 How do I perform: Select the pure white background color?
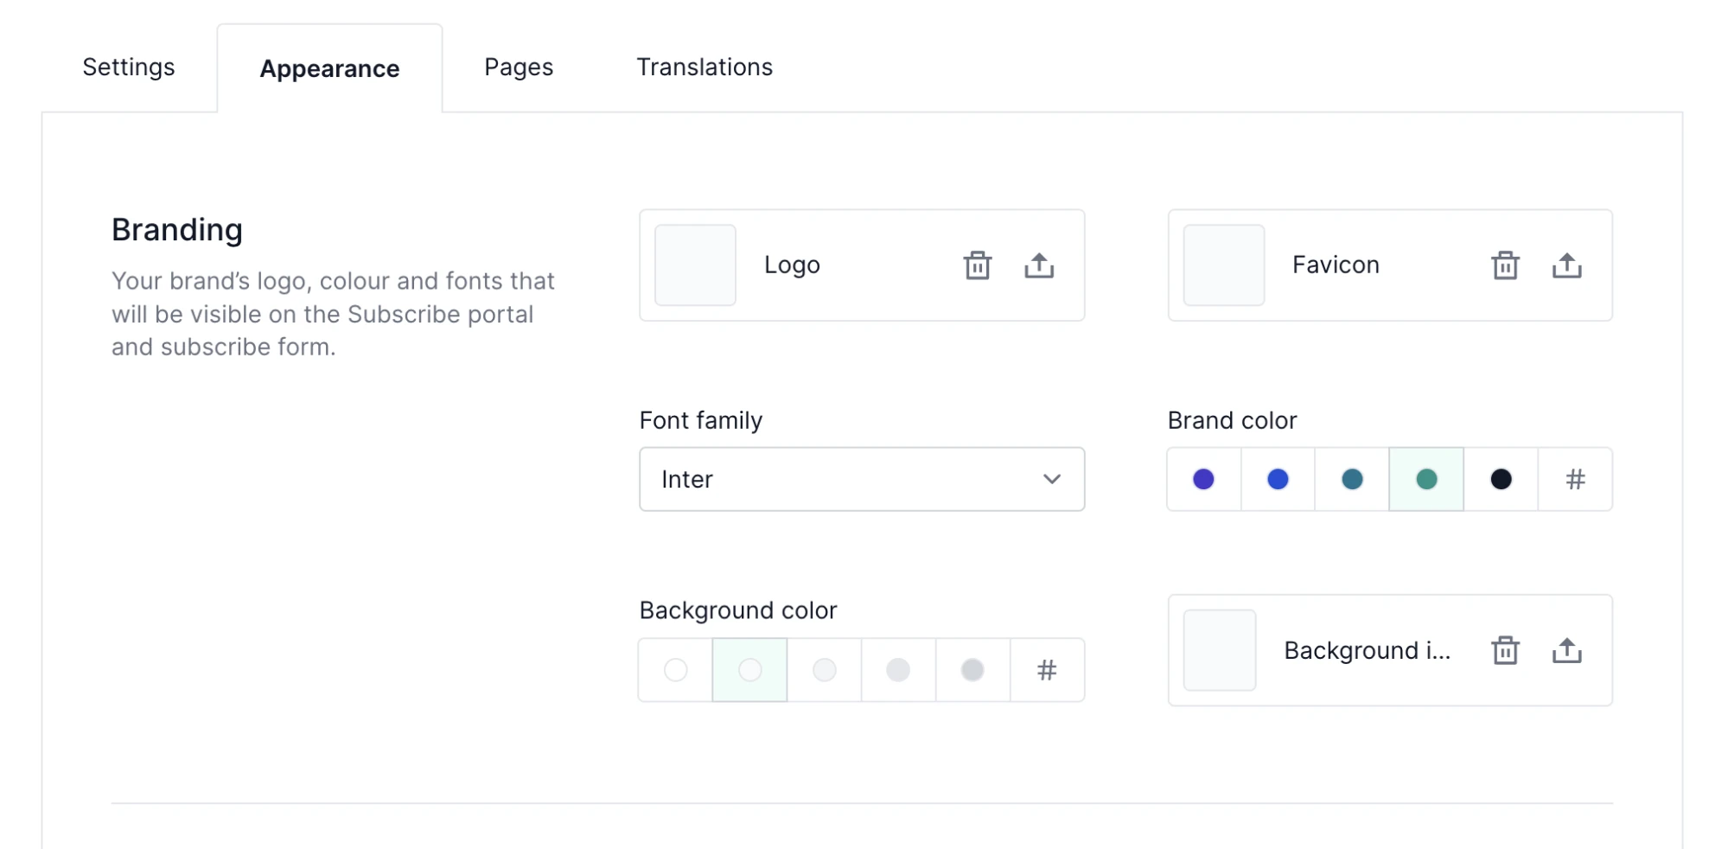[675, 670]
